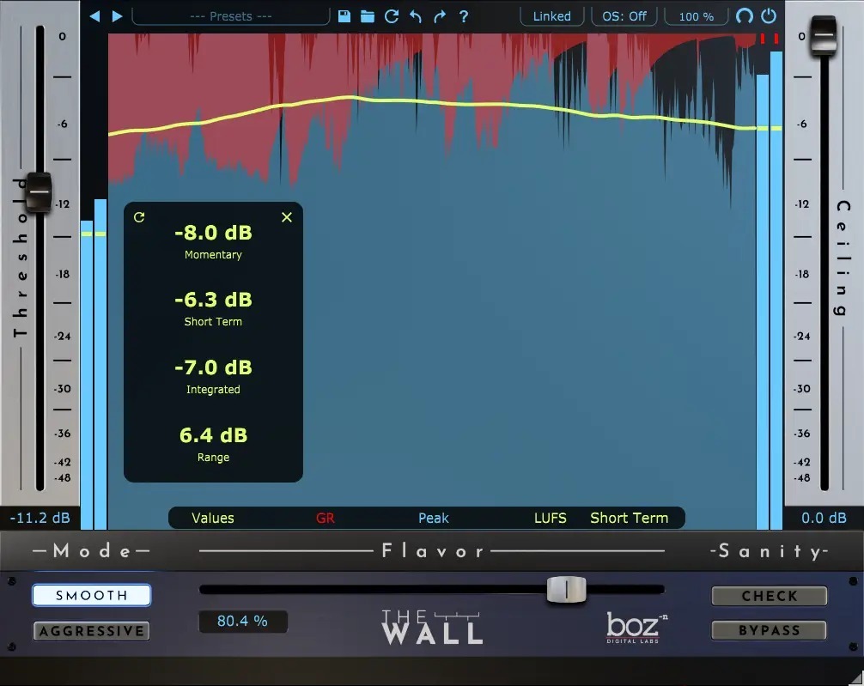Close the LUFS values panel
Viewport: 864px width, 686px height.
click(x=286, y=217)
